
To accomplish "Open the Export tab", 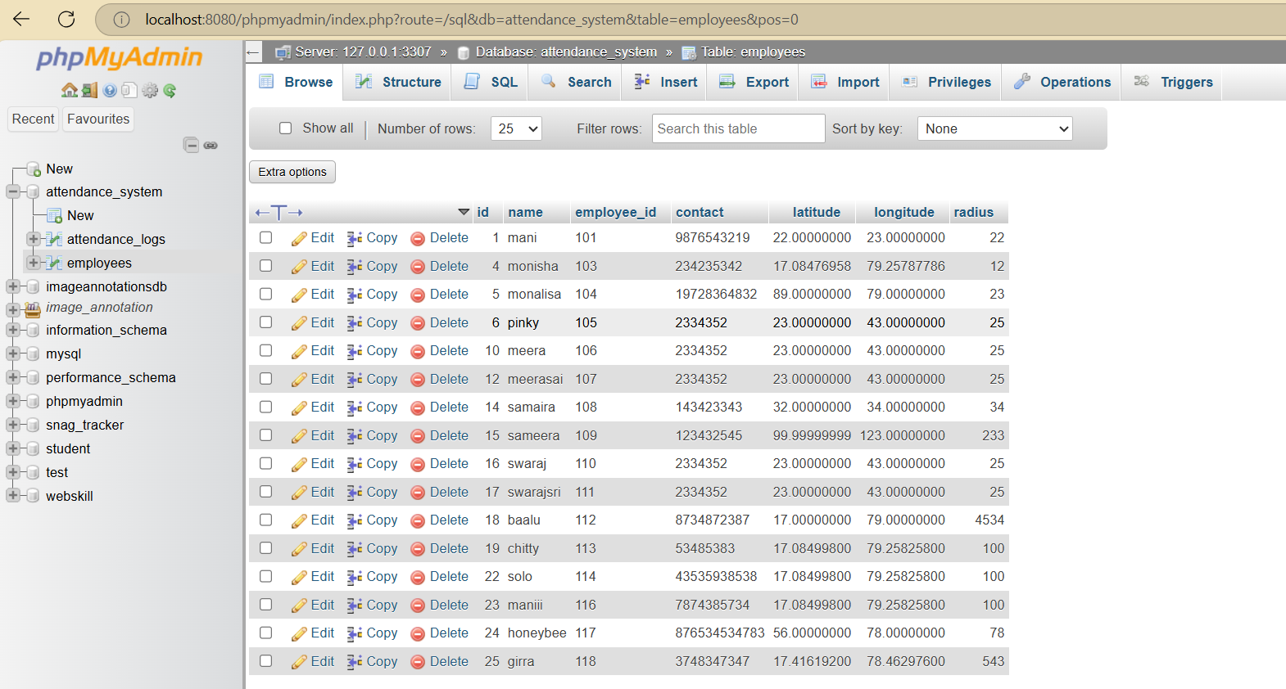I will click(754, 82).
